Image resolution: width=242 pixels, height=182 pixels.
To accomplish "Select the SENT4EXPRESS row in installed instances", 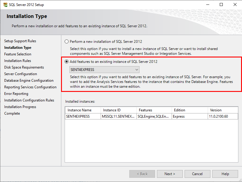I will click(83, 116).
